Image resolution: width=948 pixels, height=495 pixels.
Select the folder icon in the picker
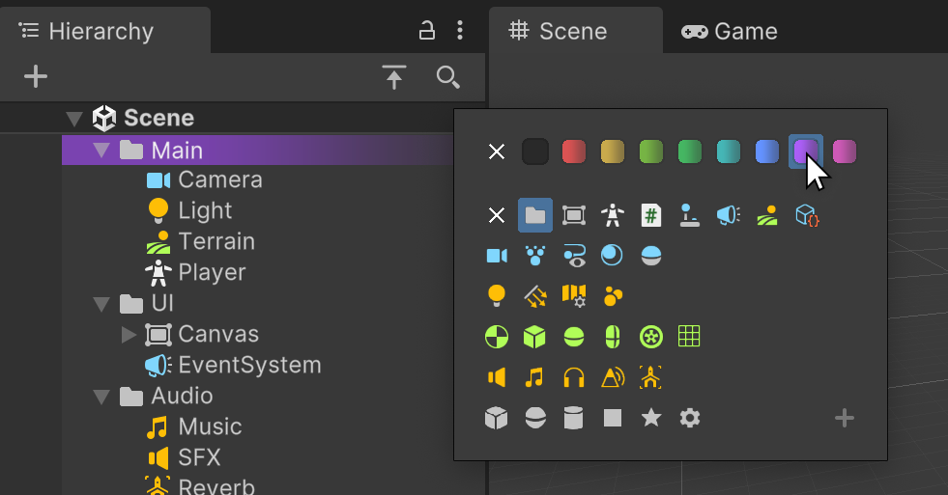[x=535, y=215]
